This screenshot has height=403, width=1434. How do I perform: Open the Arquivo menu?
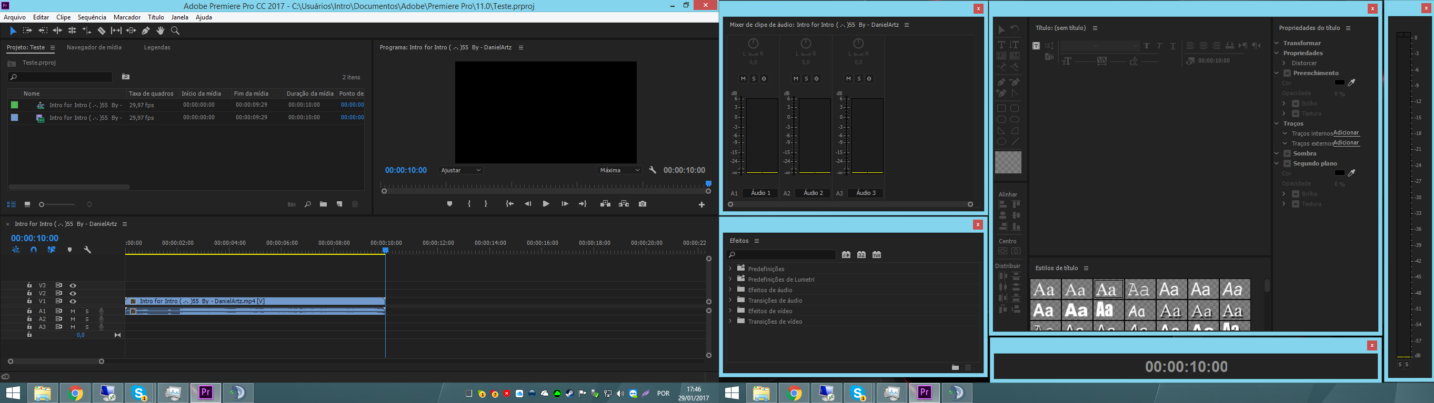(15, 17)
